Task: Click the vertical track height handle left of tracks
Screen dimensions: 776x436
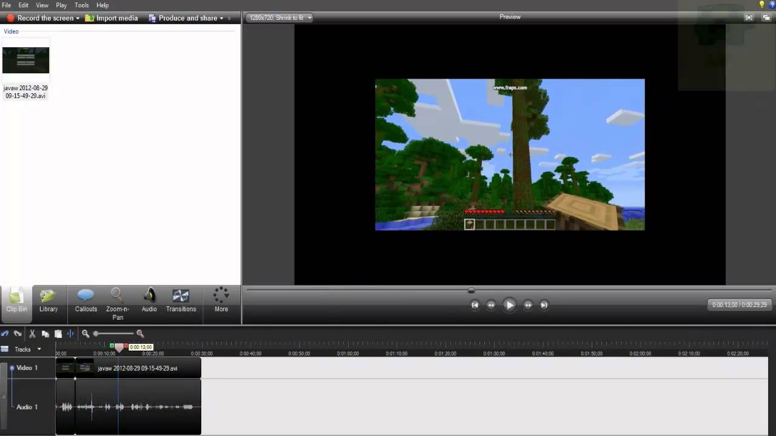Action: tap(4, 397)
